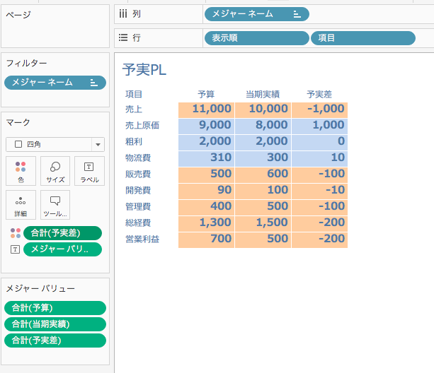Select the 項目 pill on rows shelf
This screenshot has width=434, height=373.
(363, 38)
